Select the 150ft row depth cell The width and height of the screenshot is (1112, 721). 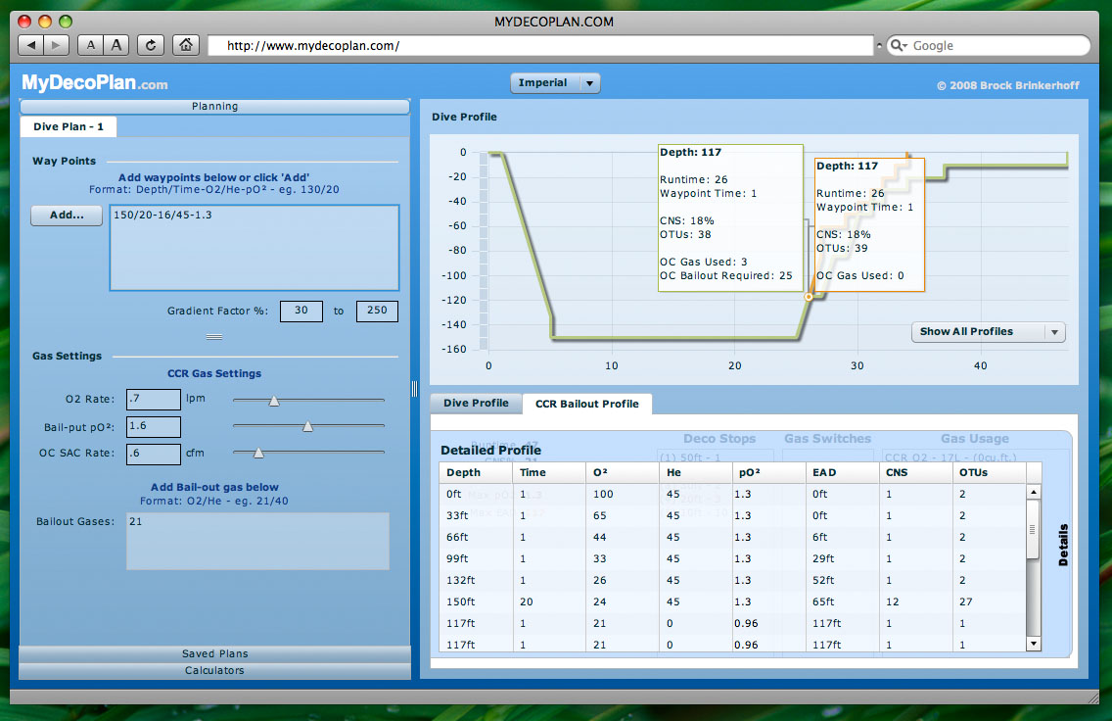coord(476,601)
